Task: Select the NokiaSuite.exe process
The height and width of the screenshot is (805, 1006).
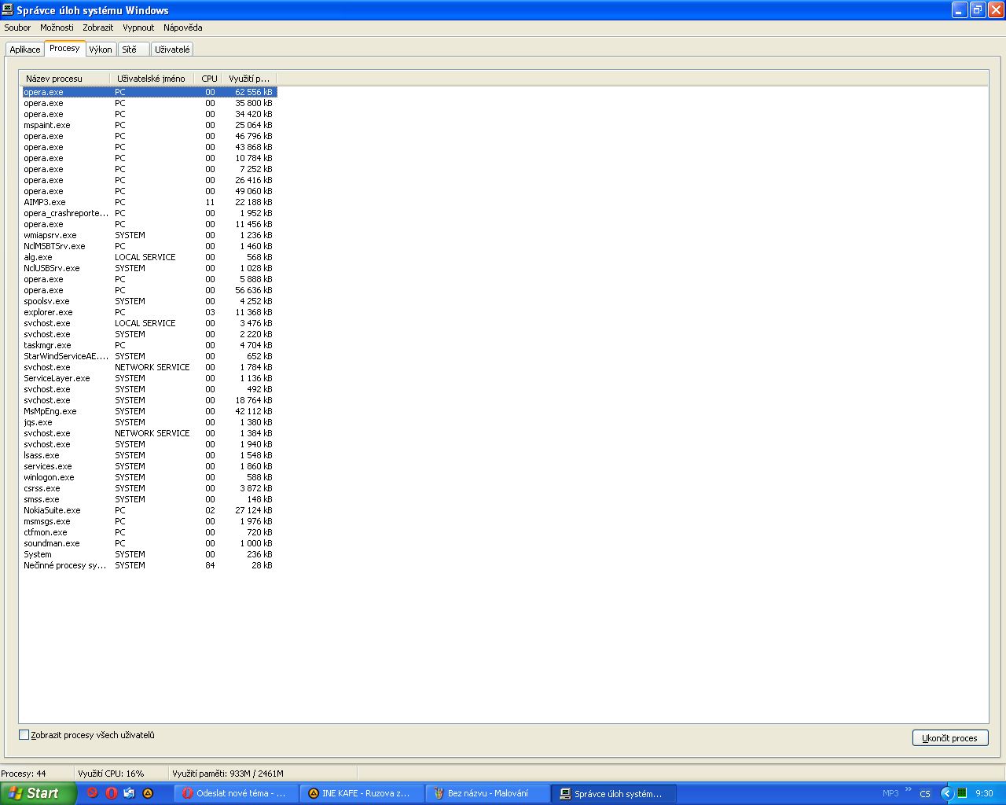Action: click(149, 510)
